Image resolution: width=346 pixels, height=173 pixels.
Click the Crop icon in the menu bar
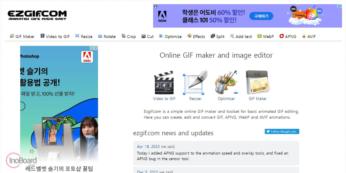point(123,36)
